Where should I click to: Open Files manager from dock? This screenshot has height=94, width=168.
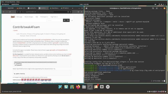point(84,87)
